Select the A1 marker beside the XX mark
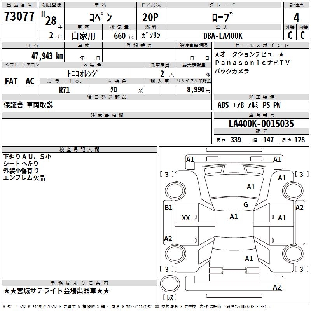Viewport: 311px width, 311px height. coord(234,217)
